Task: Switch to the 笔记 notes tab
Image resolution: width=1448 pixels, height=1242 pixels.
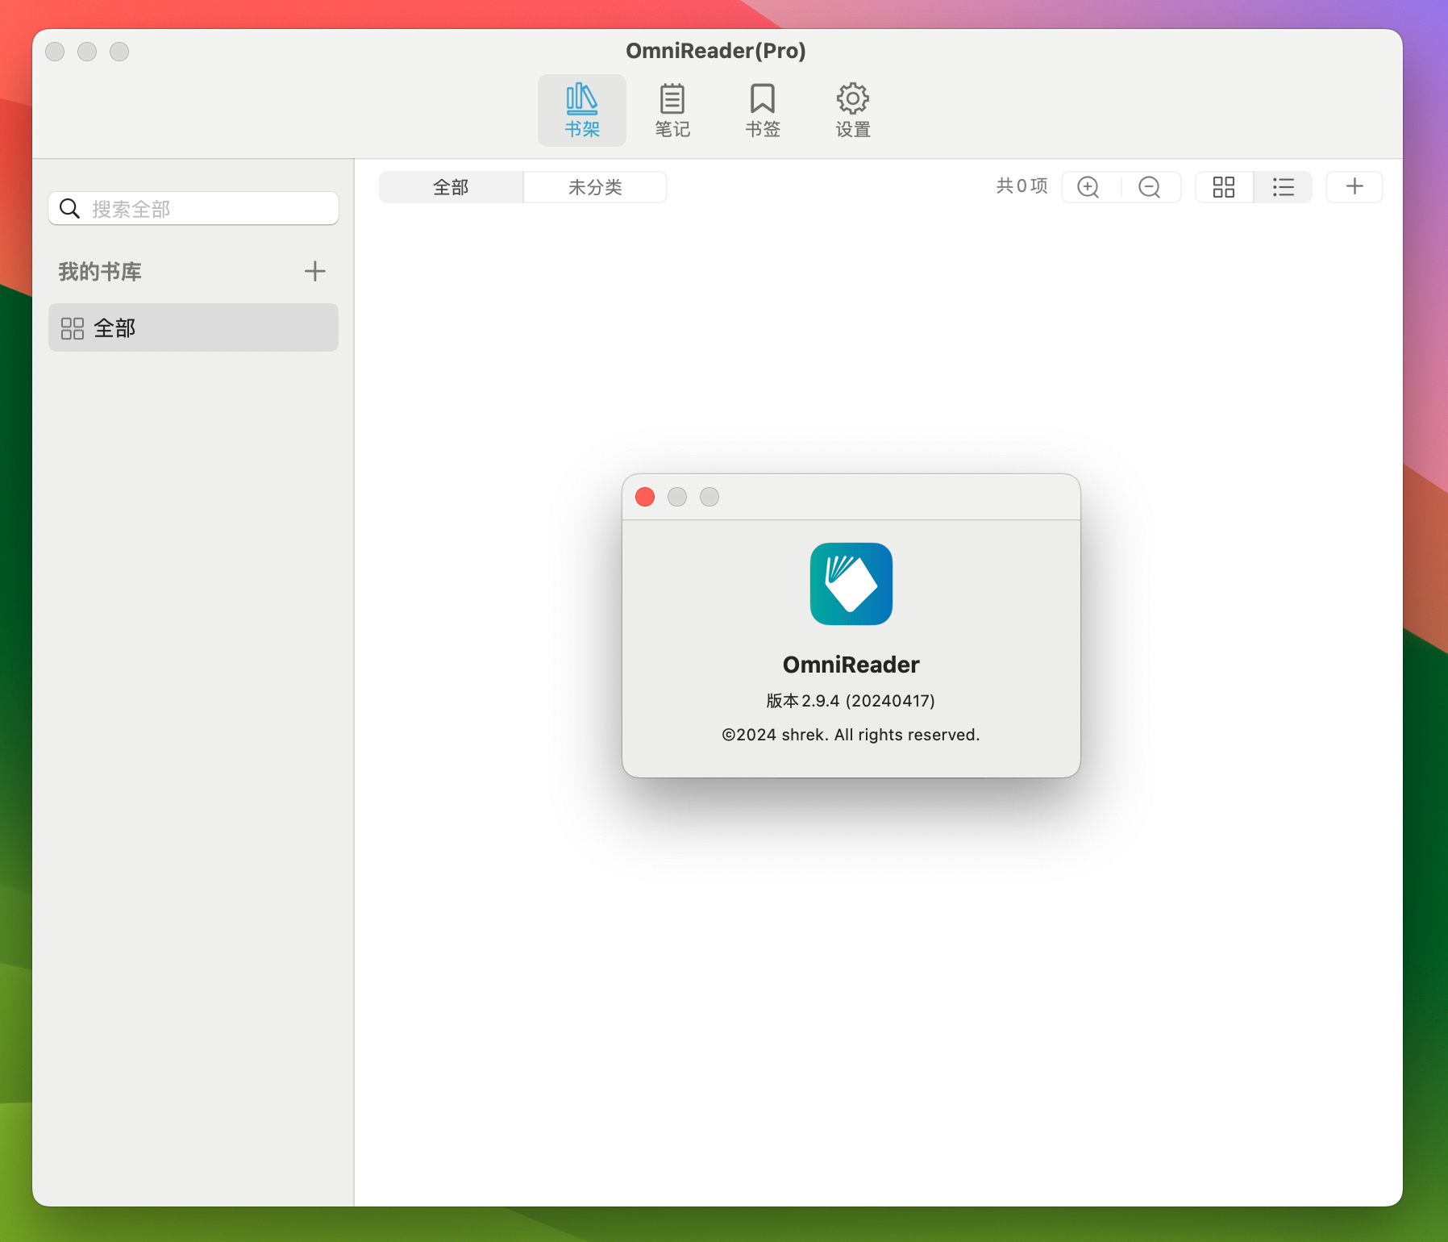Action: tap(672, 110)
